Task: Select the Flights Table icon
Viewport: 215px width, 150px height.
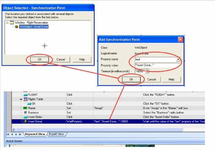Action: coord(25,99)
